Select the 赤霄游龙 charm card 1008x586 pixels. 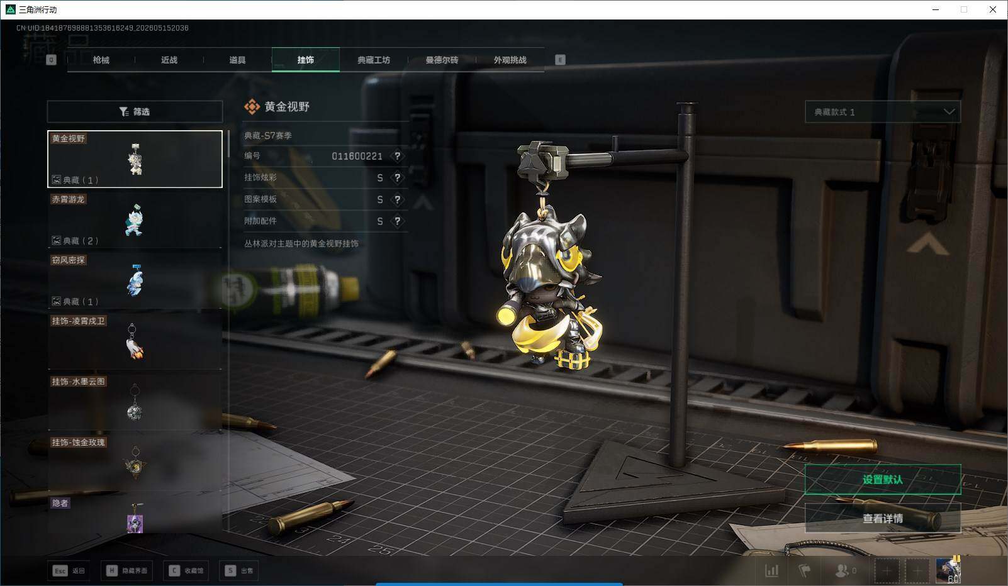tap(135, 219)
